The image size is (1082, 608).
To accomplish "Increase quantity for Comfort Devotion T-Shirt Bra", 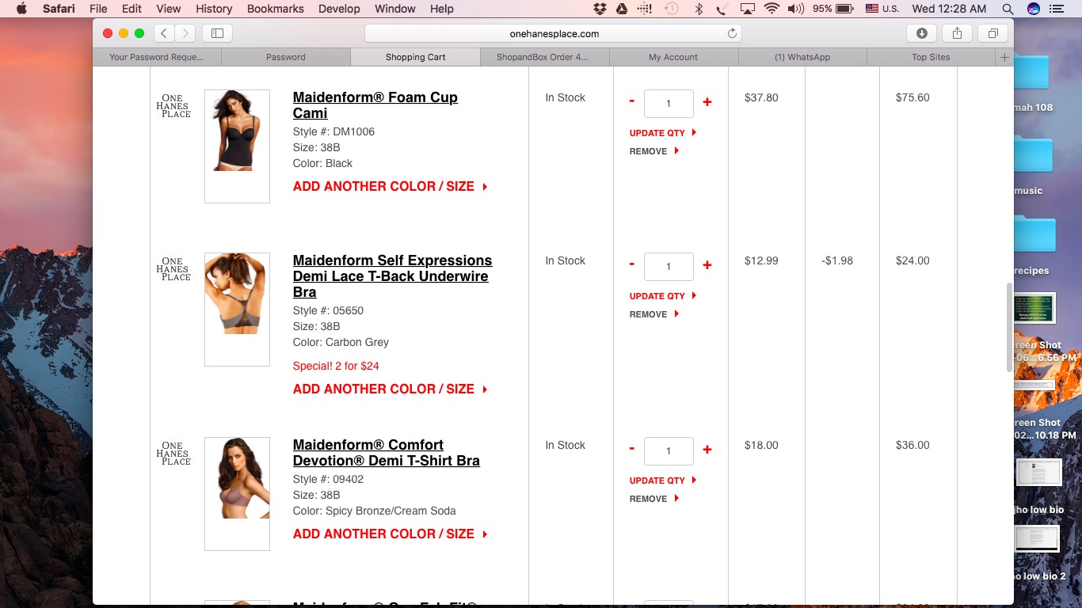I will tap(707, 450).
